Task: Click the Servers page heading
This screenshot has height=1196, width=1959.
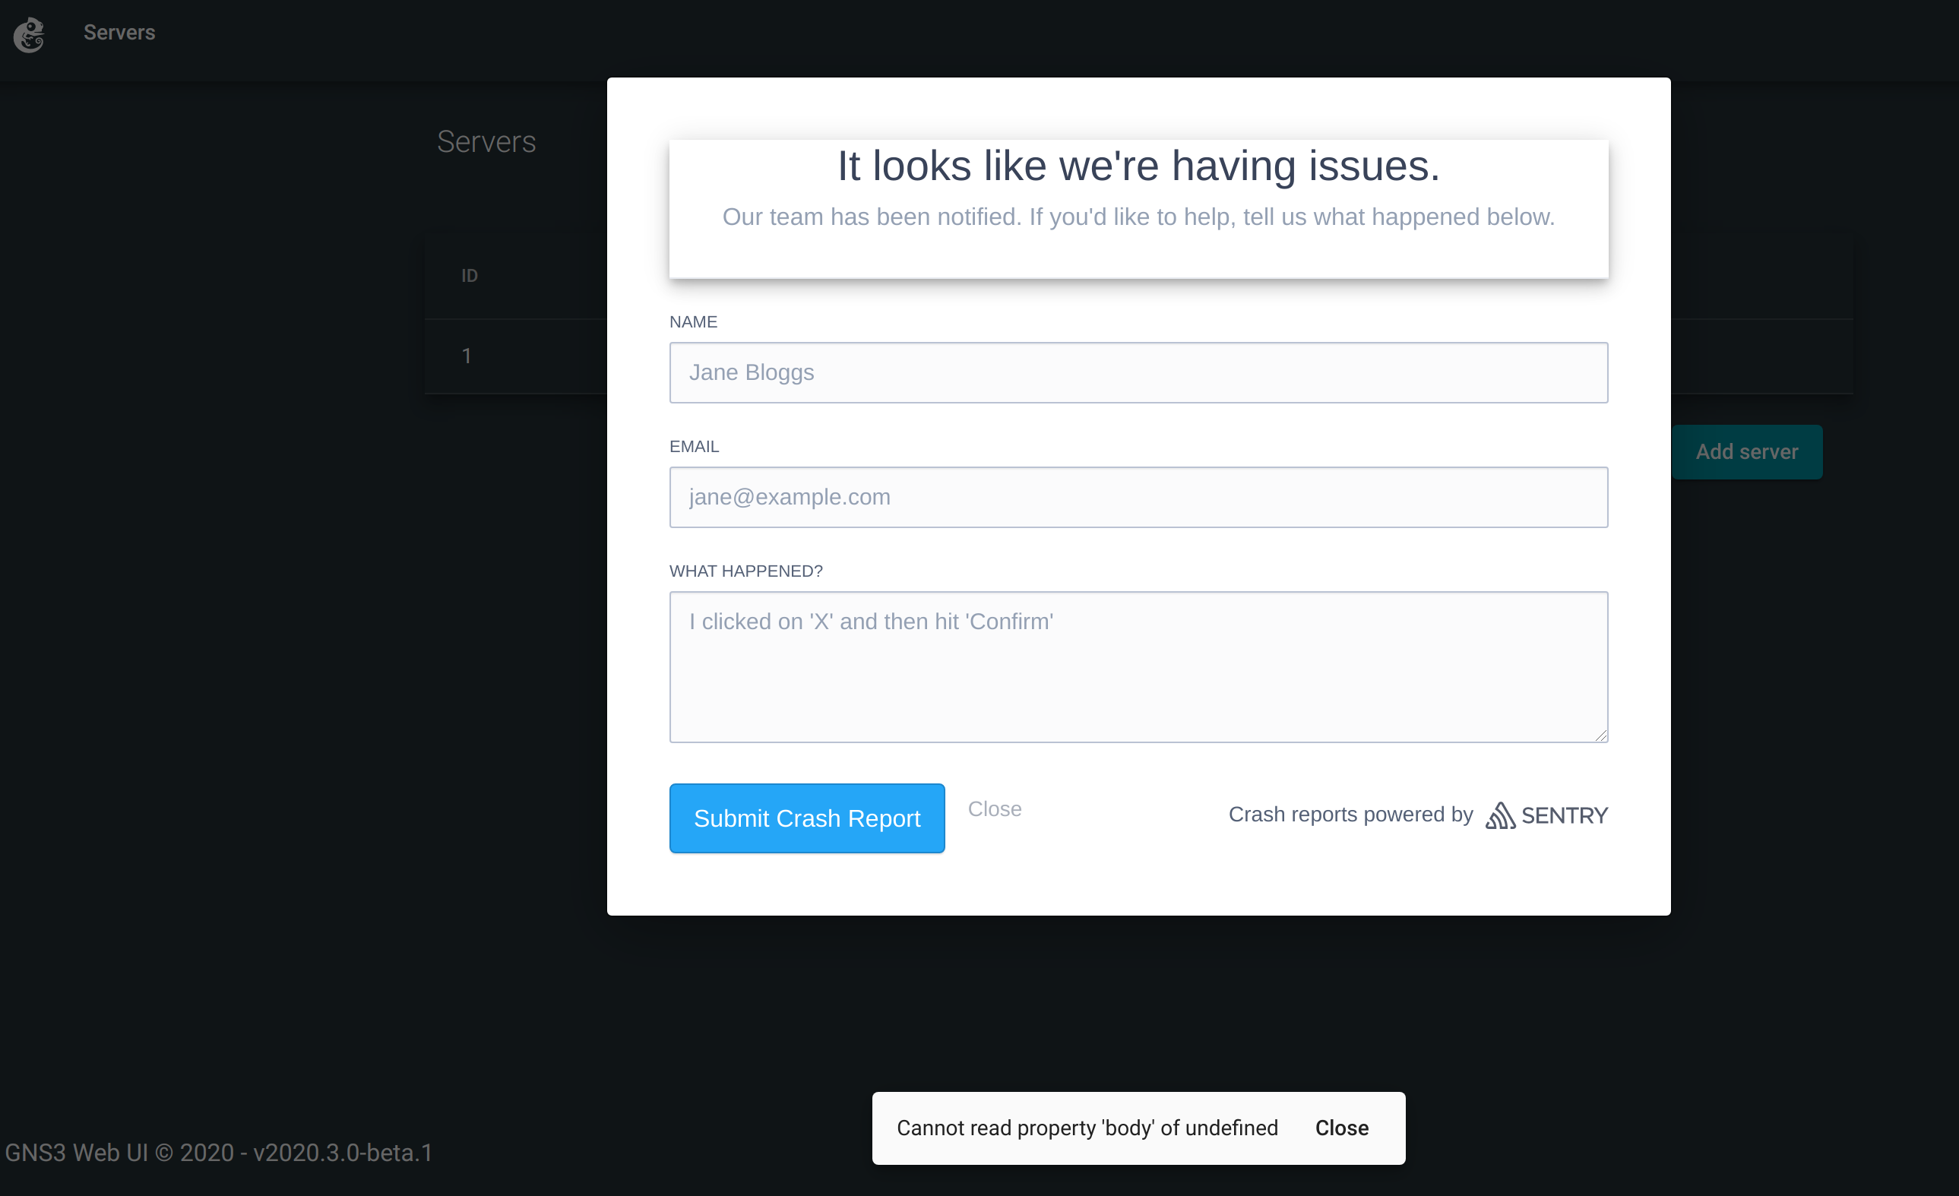Action: coord(486,141)
